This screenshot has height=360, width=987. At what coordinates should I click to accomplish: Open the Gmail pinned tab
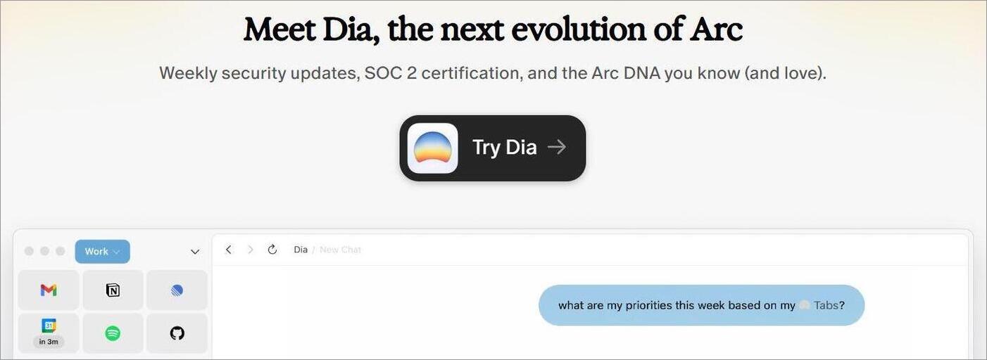(x=49, y=290)
